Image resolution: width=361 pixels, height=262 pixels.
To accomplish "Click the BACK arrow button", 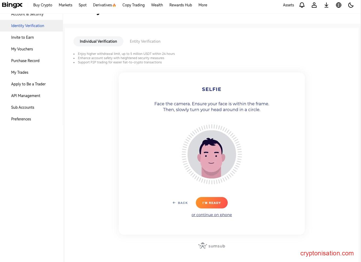I will 180,203.
